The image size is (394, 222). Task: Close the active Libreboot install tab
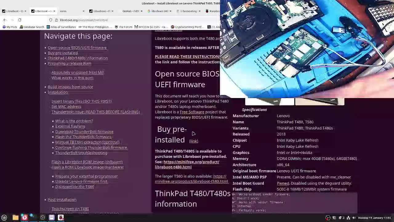point(54,11)
